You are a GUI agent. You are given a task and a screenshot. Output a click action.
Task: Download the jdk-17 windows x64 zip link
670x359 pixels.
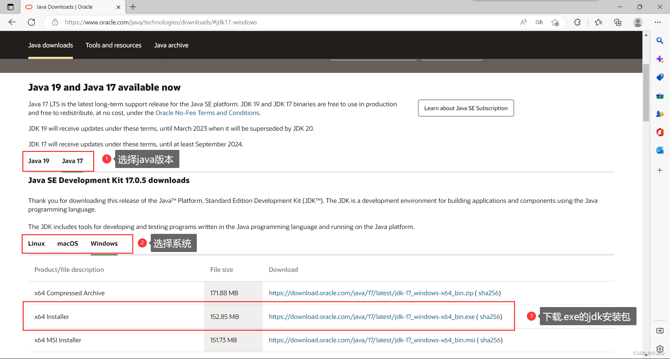371,293
